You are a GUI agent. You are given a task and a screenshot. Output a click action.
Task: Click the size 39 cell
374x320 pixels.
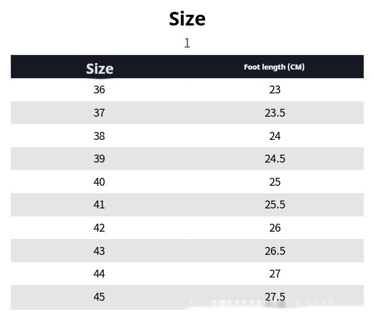[x=99, y=159]
